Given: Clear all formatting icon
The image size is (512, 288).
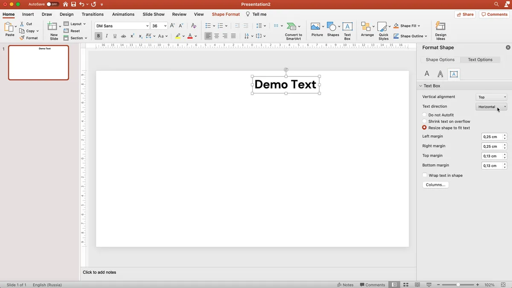Looking at the screenshot, I should [x=194, y=26].
